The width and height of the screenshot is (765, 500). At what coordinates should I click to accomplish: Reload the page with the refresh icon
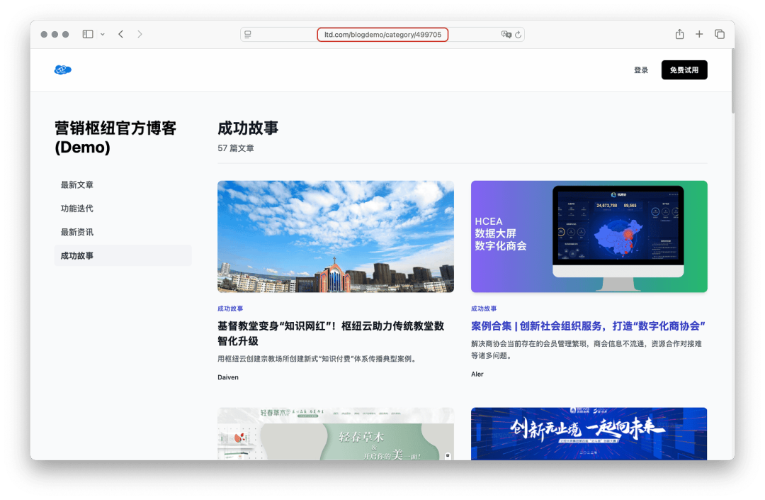point(518,34)
